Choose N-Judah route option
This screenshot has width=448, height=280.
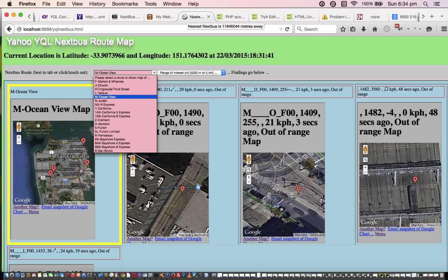(x=125, y=101)
